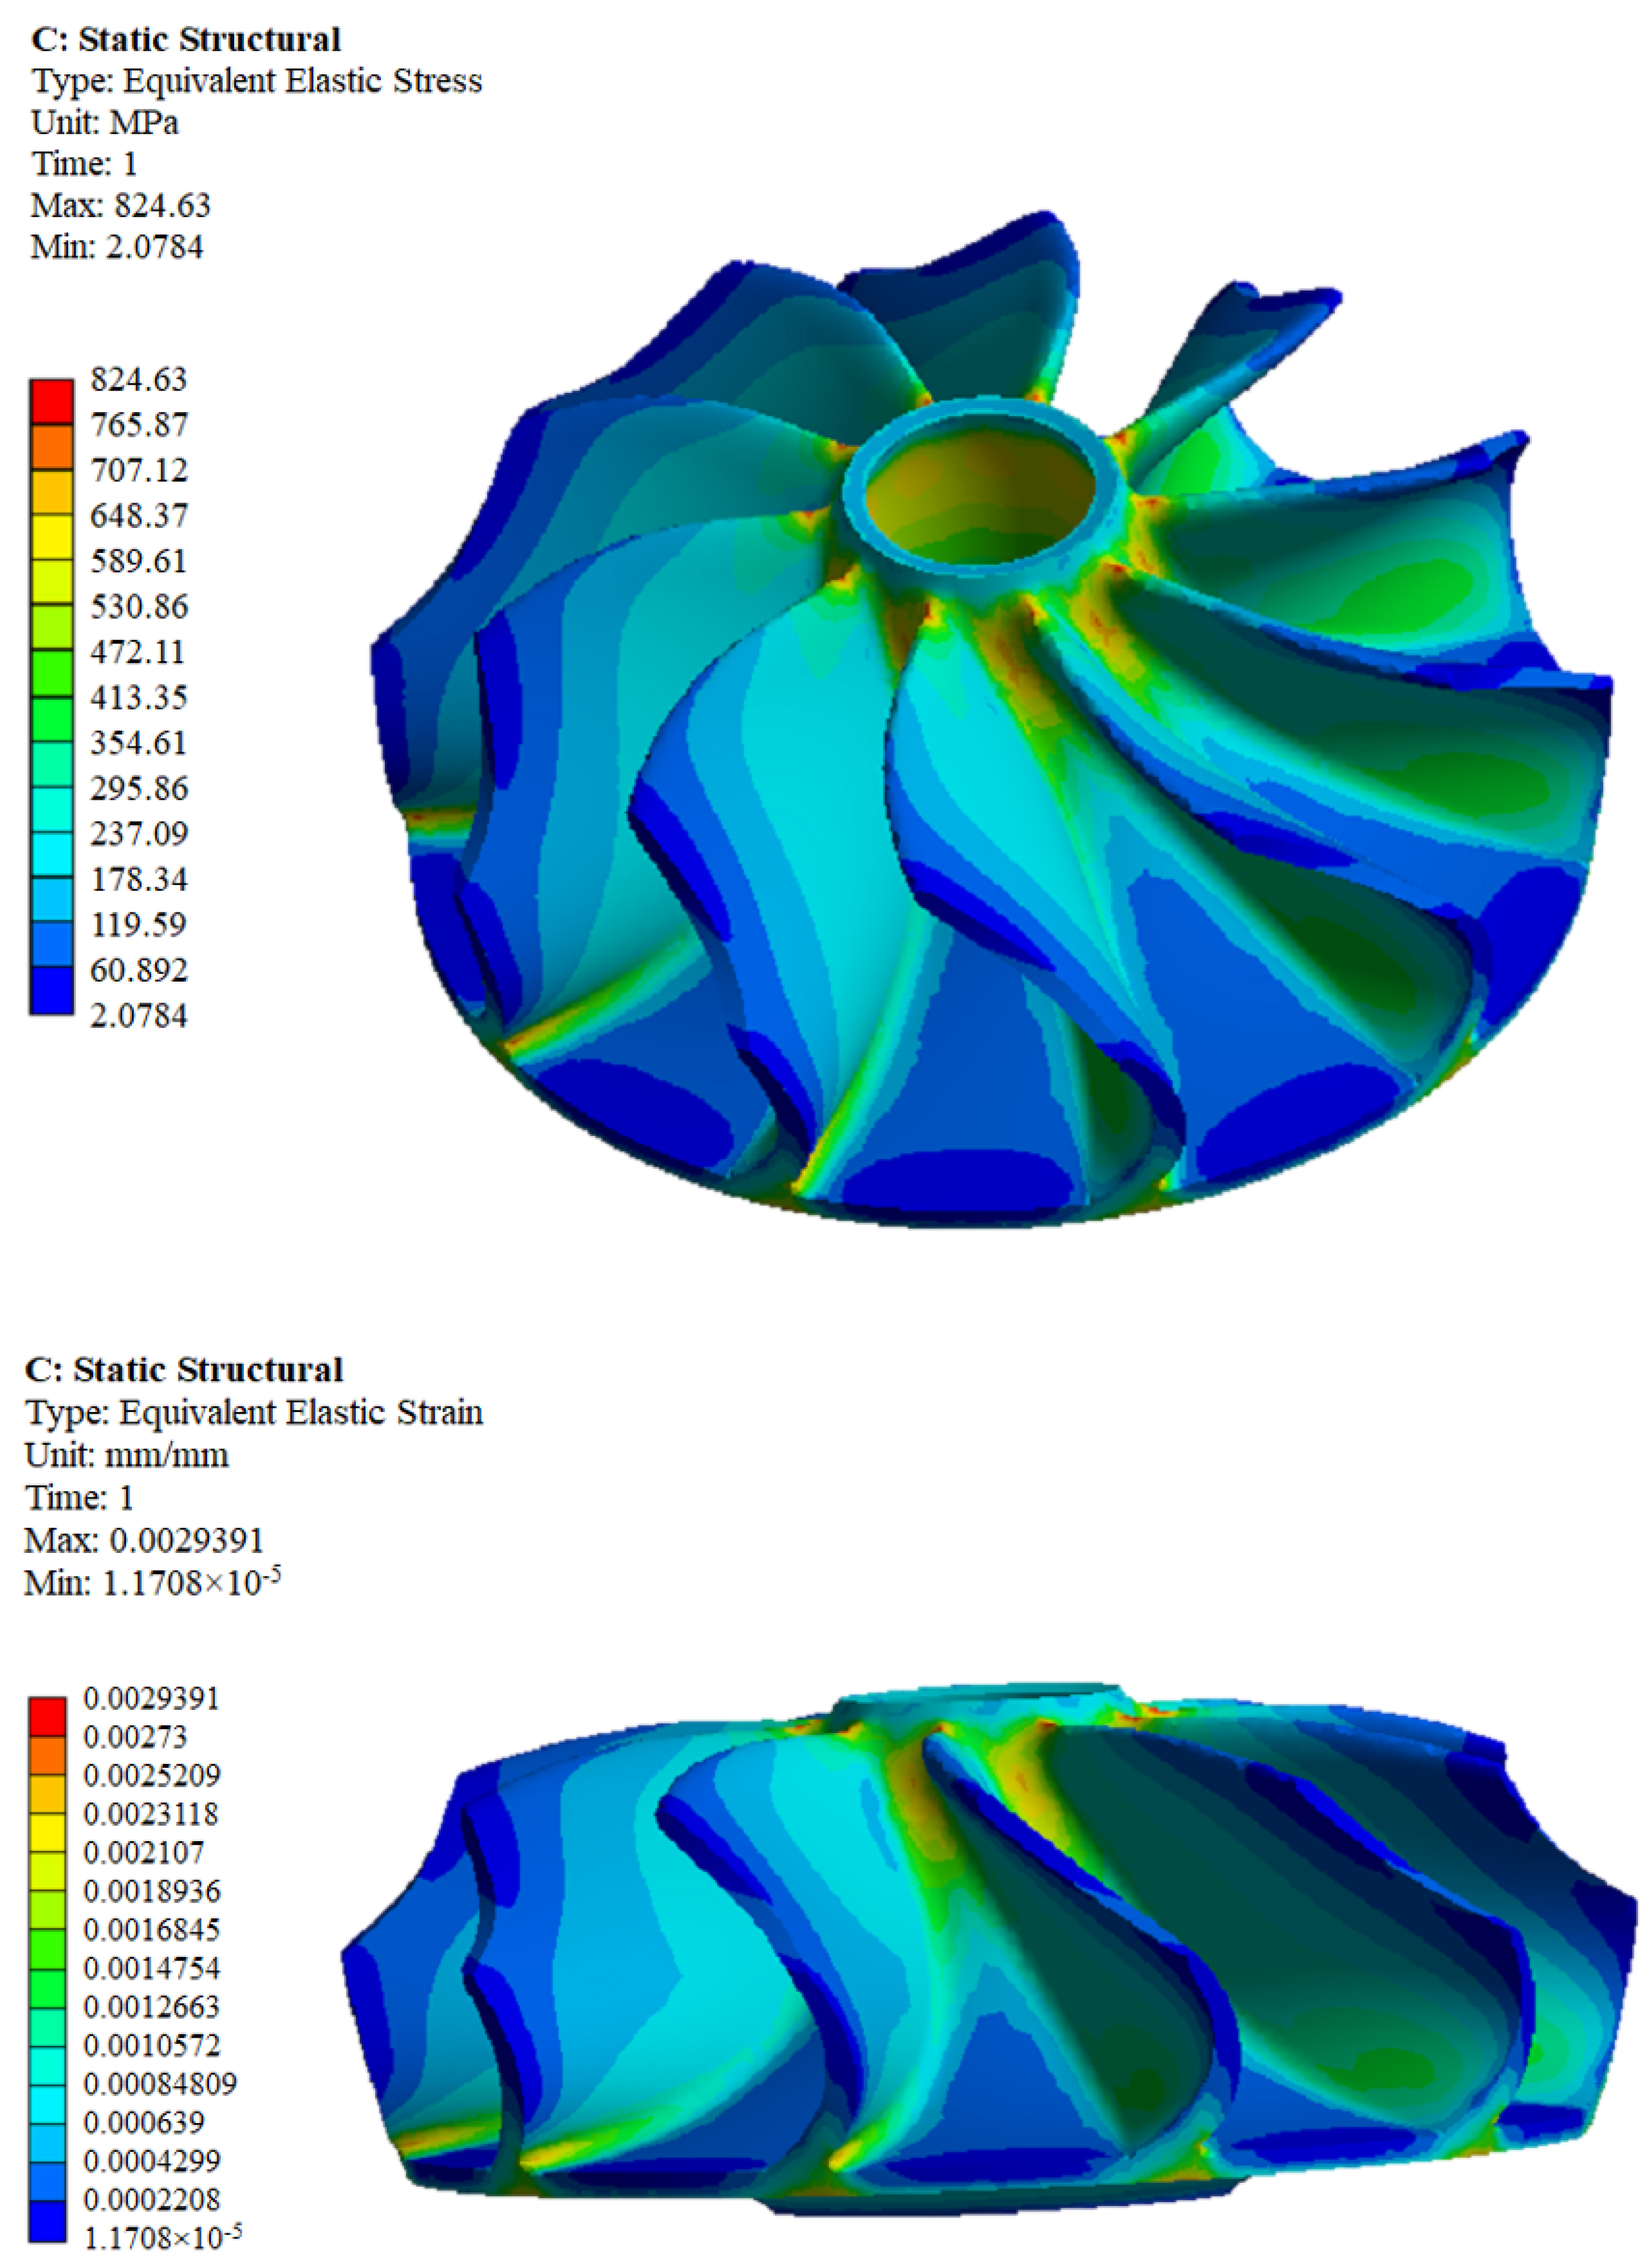Click the dark blue stress legend swatch

[51, 991]
